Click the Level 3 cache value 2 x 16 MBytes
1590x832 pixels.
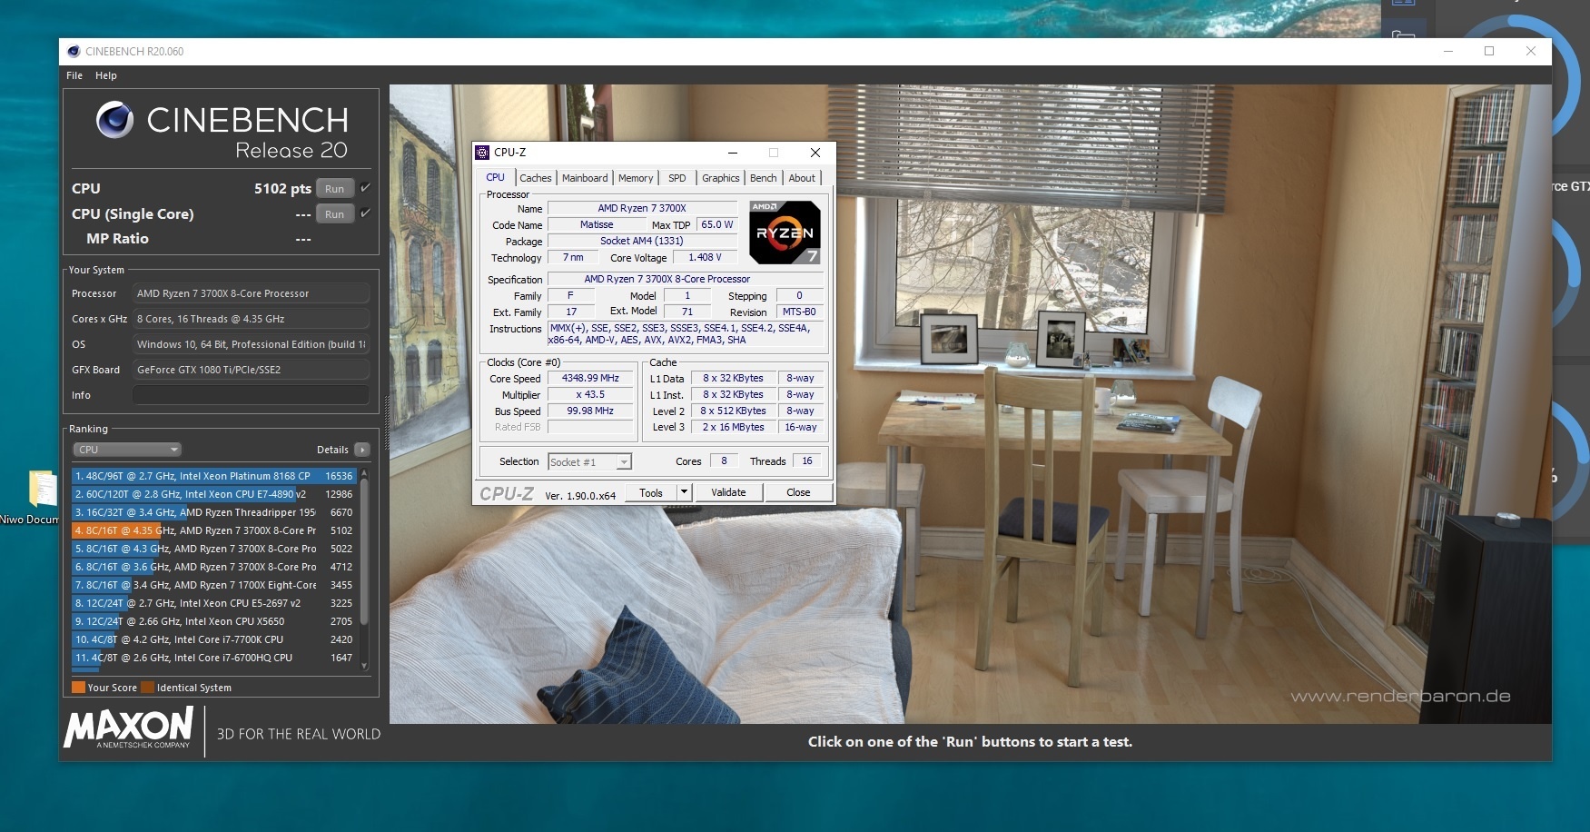pyautogui.click(x=733, y=427)
